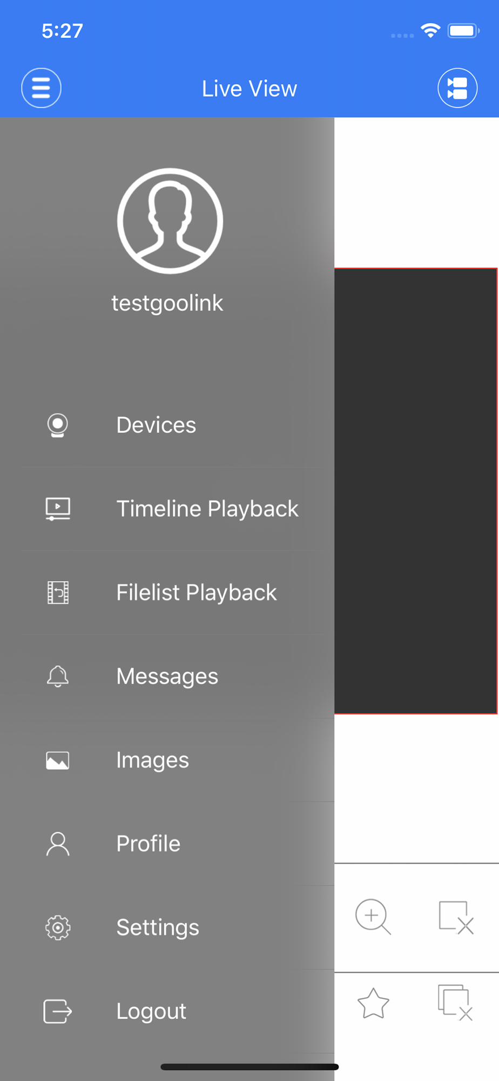Tap Logout to sign out

[x=152, y=1011]
